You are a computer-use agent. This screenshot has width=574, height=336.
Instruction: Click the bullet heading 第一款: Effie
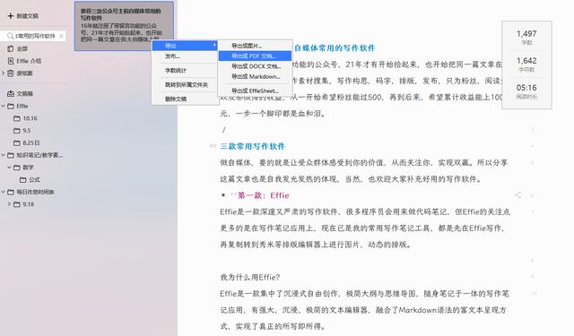263,195
